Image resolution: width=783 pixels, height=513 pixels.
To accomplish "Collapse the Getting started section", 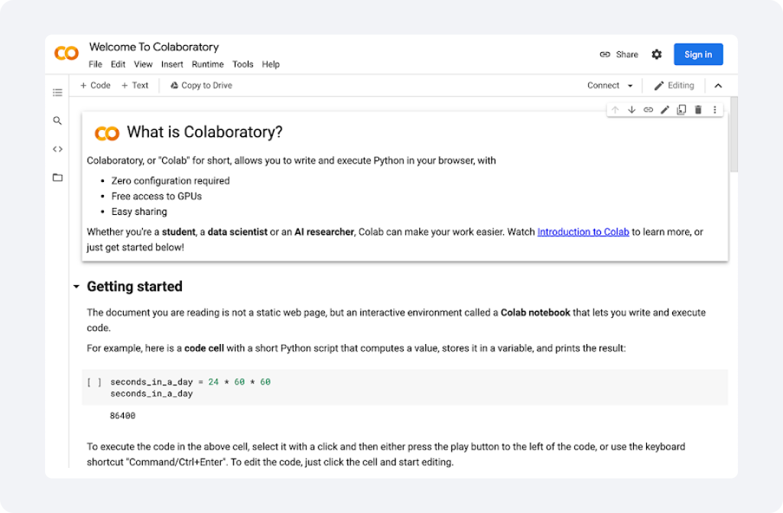I will point(76,287).
